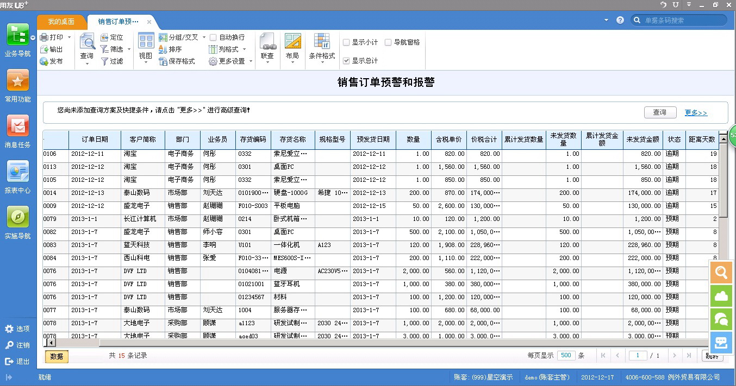Viewport: 736px width, 386px height.
Task: Expand the dropdown arrow under 视图
Action: click(146, 64)
